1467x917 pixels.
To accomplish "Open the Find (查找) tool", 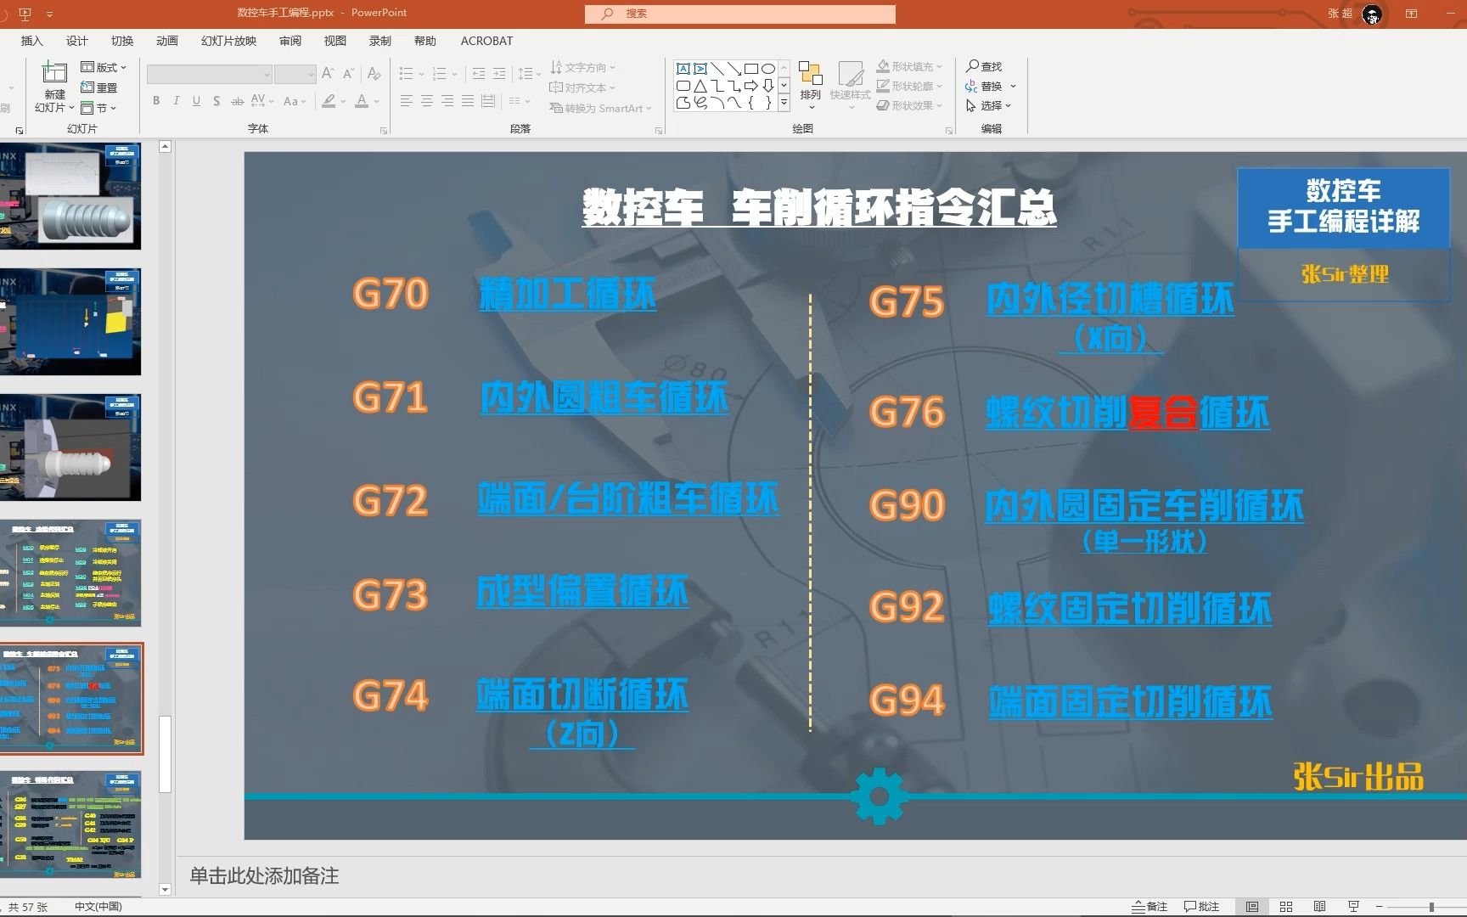I will pyautogui.click(x=985, y=65).
